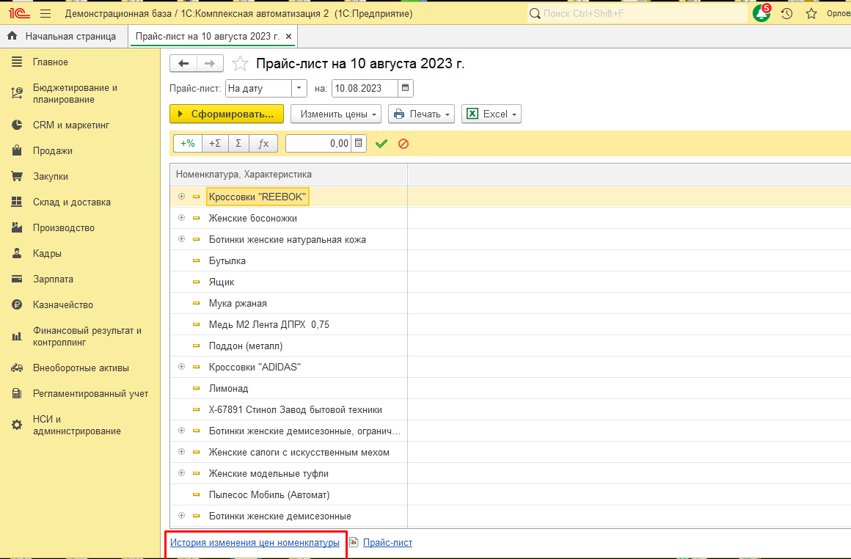Go forward with the right arrow button

point(210,64)
